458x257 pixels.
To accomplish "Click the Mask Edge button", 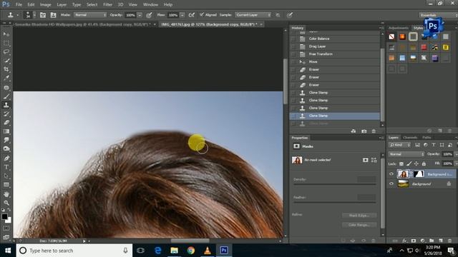I will pyautogui.click(x=359, y=216).
